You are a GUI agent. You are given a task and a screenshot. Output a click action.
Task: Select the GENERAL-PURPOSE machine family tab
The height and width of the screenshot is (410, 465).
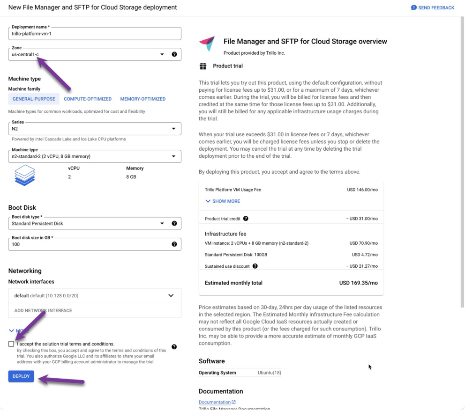click(34, 99)
